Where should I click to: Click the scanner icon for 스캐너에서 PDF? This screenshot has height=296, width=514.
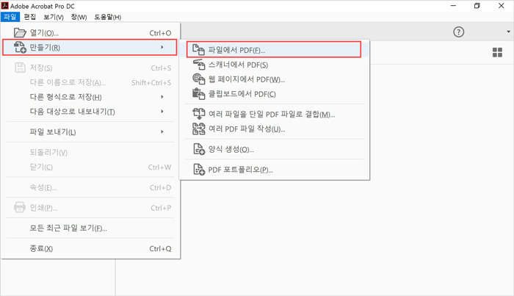pyautogui.click(x=199, y=65)
